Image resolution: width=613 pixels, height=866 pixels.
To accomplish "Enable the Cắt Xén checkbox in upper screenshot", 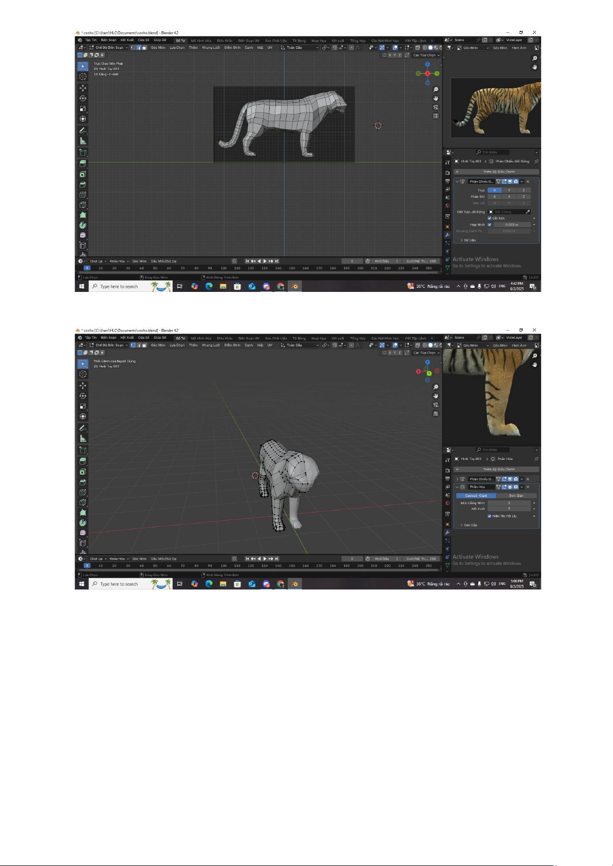I will coord(490,218).
